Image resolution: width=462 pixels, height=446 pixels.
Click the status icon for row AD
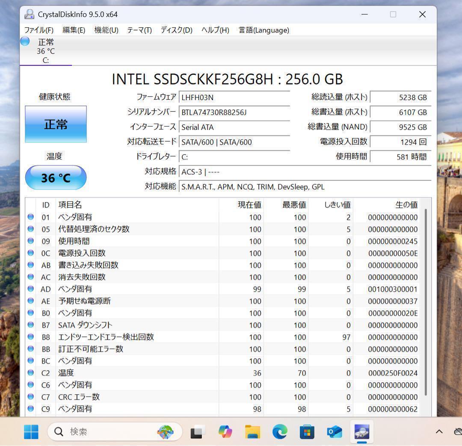tap(31, 289)
